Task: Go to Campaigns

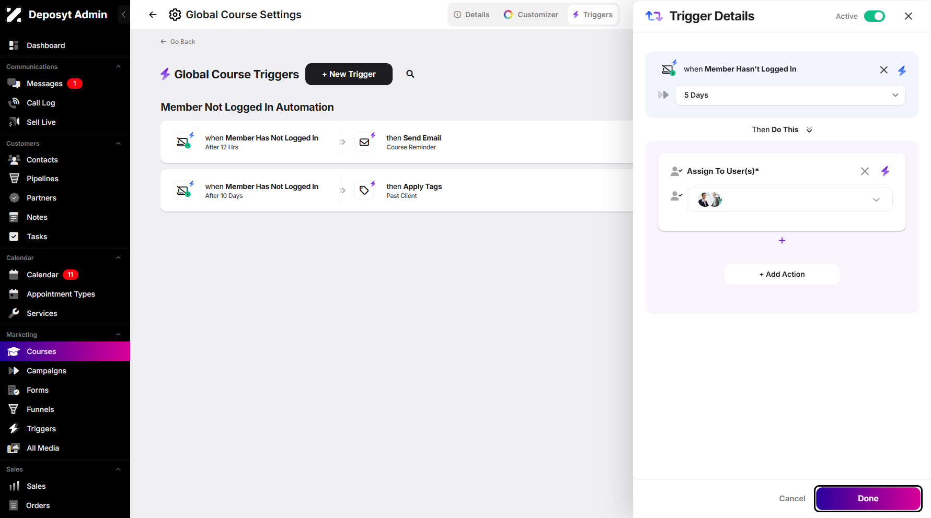Action: point(65,371)
